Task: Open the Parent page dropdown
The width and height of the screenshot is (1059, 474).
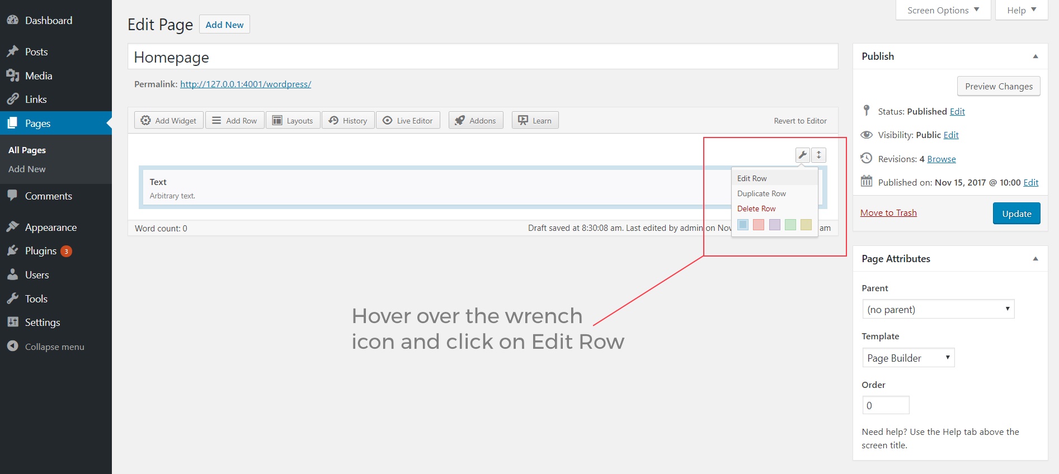Action: [x=938, y=309]
